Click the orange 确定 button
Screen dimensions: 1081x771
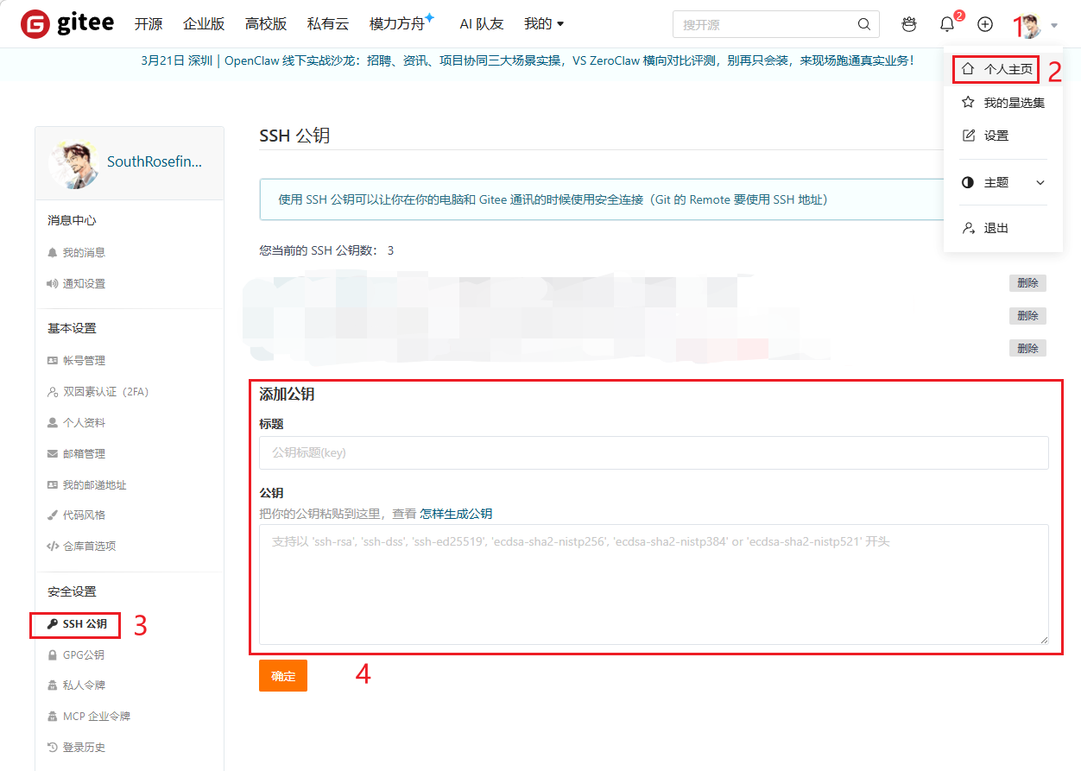[x=283, y=676]
